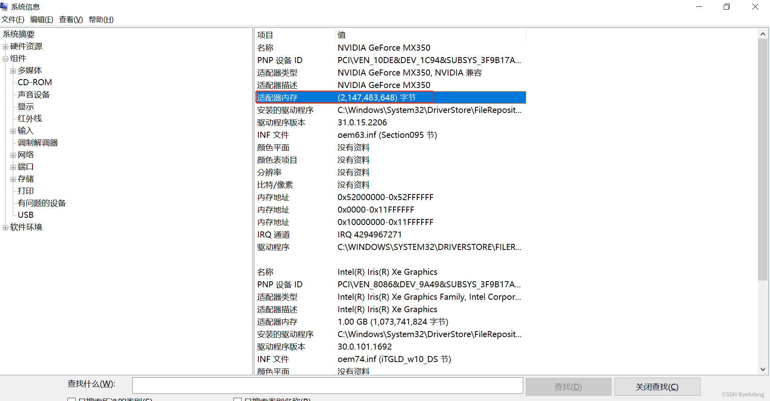Select USB in the component tree
Screen dimensions: 770x401
(x=26, y=215)
